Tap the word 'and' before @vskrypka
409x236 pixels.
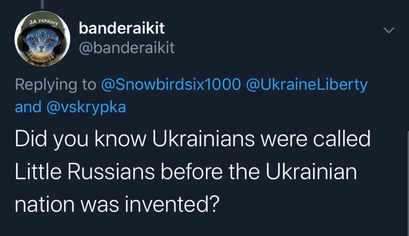(x=28, y=107)
